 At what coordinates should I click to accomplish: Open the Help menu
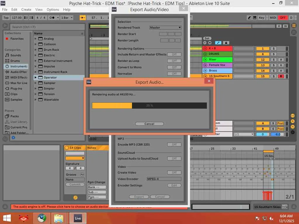67,10
